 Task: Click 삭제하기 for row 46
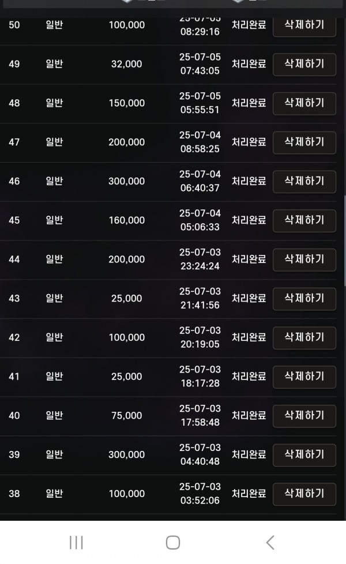pyautogui.click(x=304, y=181)
